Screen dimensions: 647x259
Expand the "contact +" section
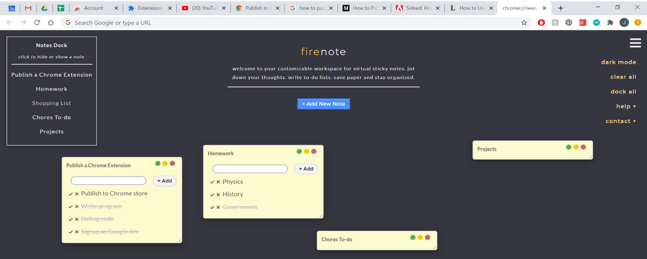621,121
